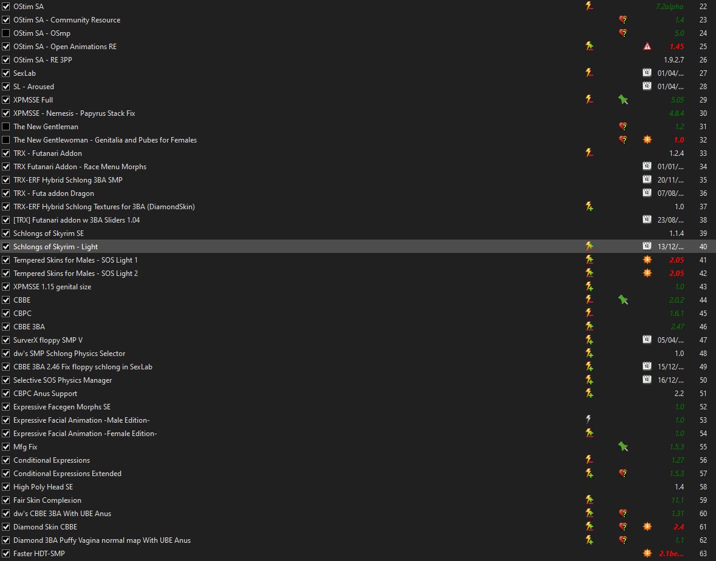Disable the High Poly Head SE checkbox
This screenshot has height=561, width=716.
click(x=6, y=486)
